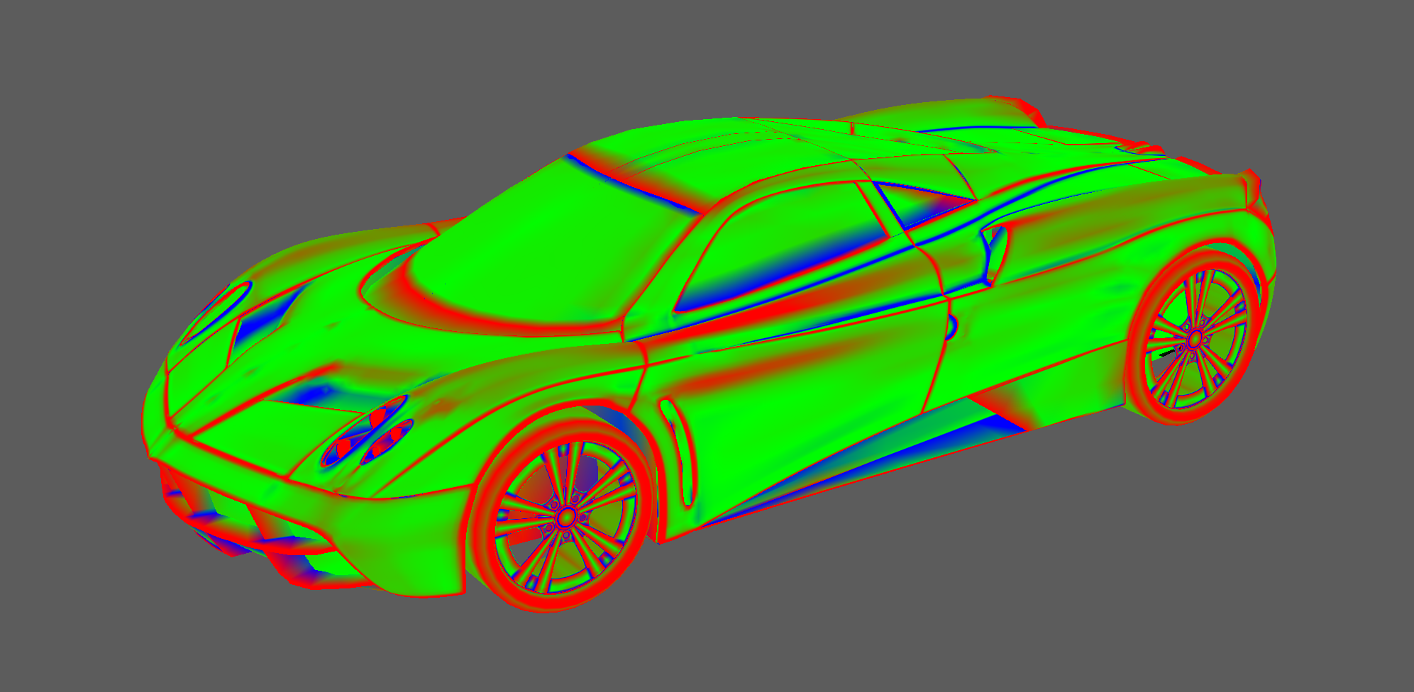The image size is (1414, 692).
Task: Select the car's rear wheel hub
Action: pos(1195,339)
